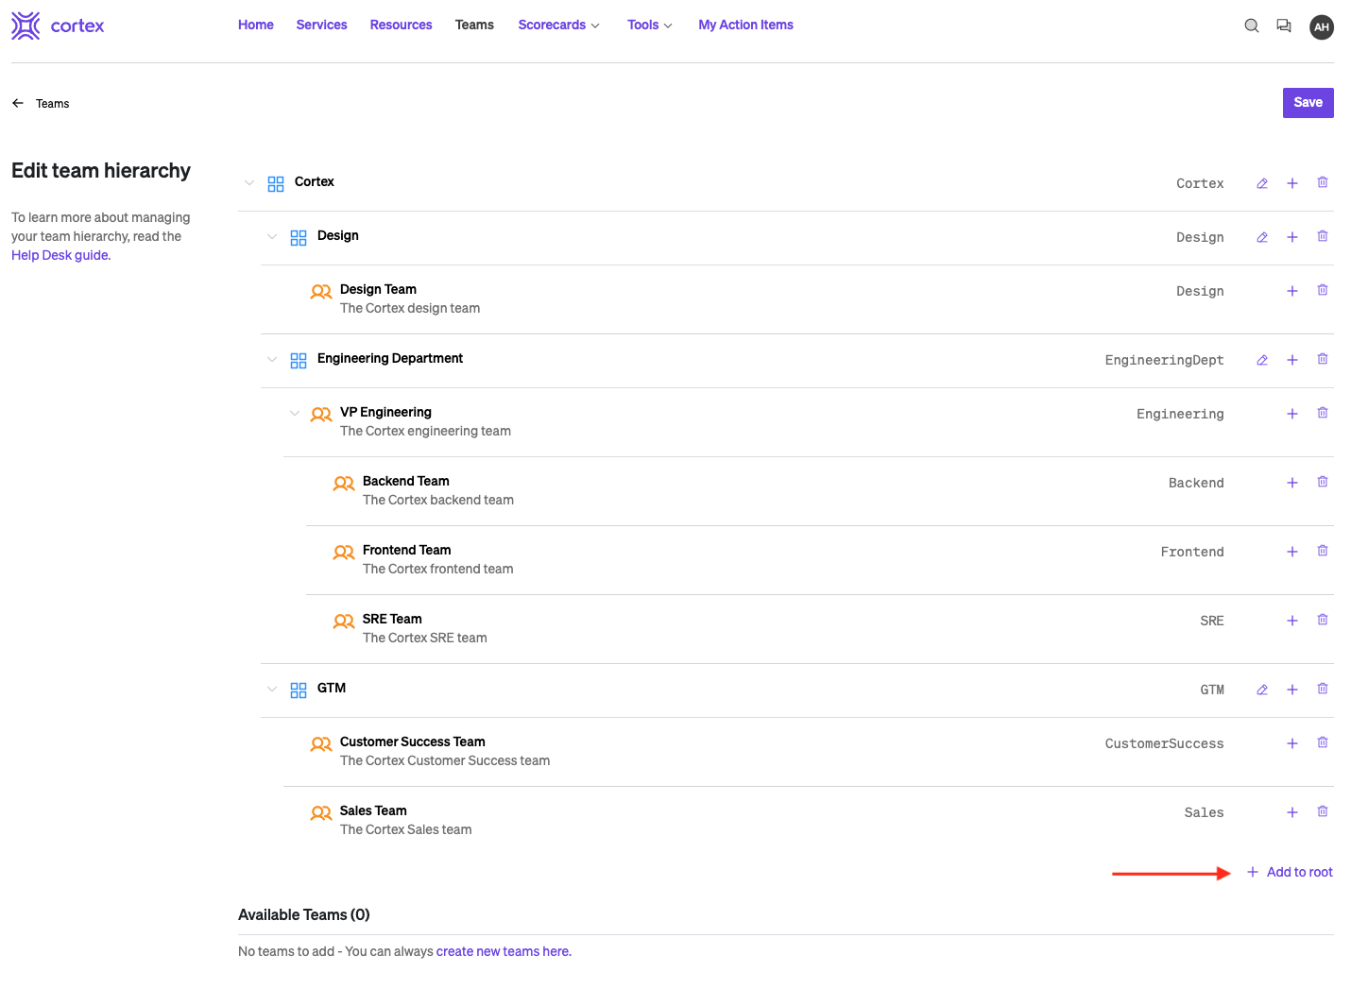Delete the Design department row
Screen dimensions: 1368x989
coord(1323,236)
